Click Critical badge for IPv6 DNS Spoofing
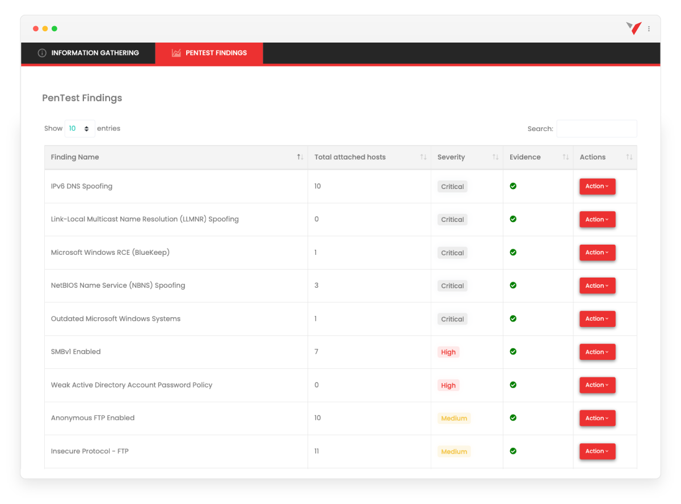 (452, 187)
